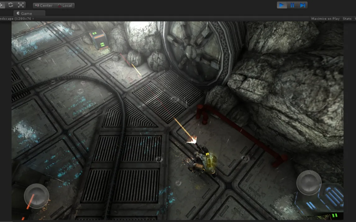
Task: Toggle Maximize on Play option
Action: (325, 19)
